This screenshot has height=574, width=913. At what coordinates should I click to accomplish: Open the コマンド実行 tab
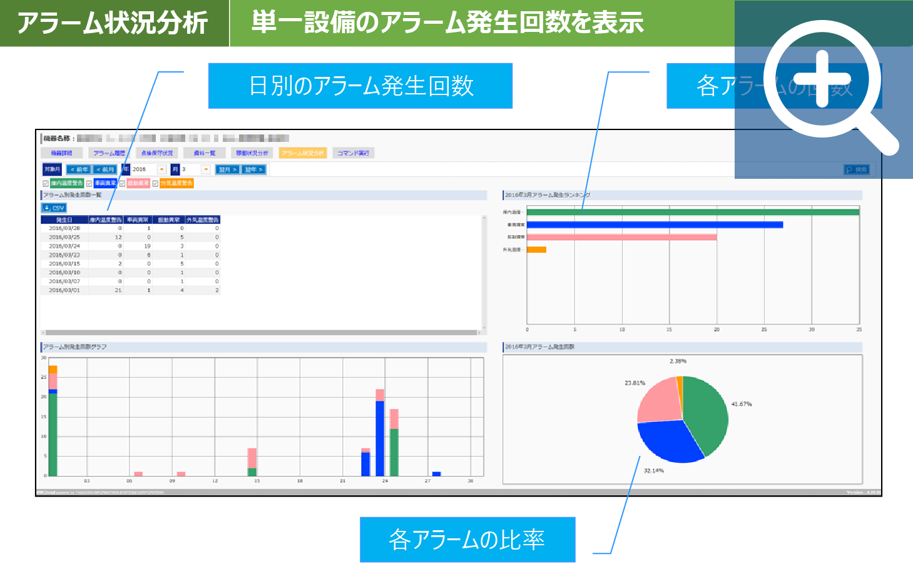(x=354, y=153)
